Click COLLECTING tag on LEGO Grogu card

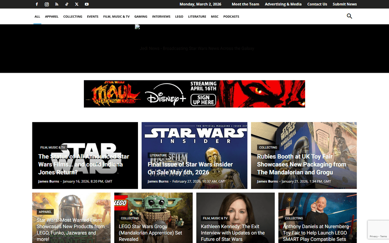point(130,219)
